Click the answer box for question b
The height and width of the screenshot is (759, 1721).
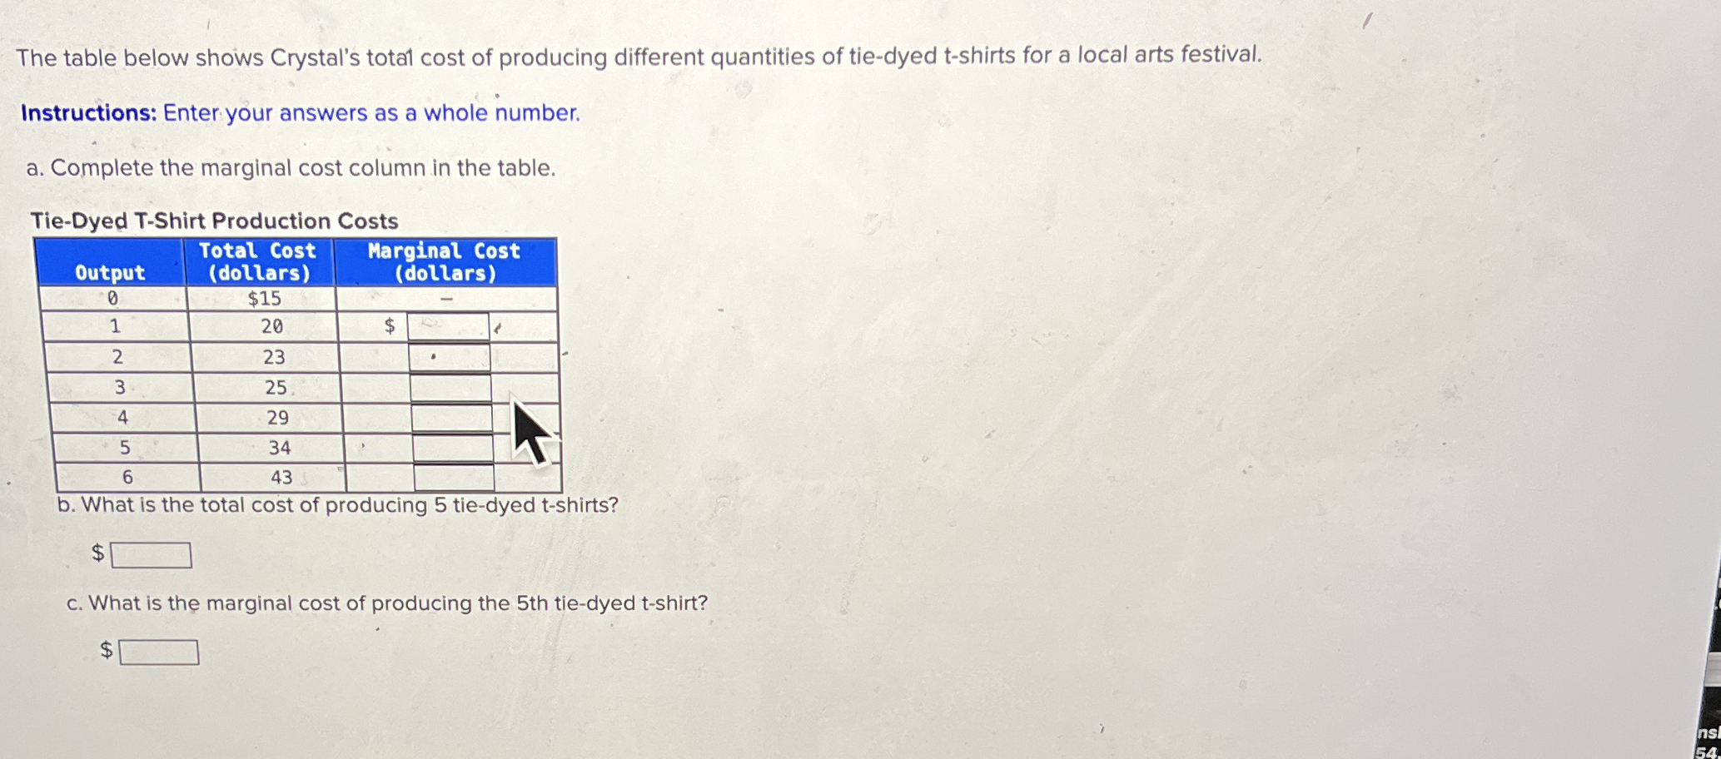point(150,553)
